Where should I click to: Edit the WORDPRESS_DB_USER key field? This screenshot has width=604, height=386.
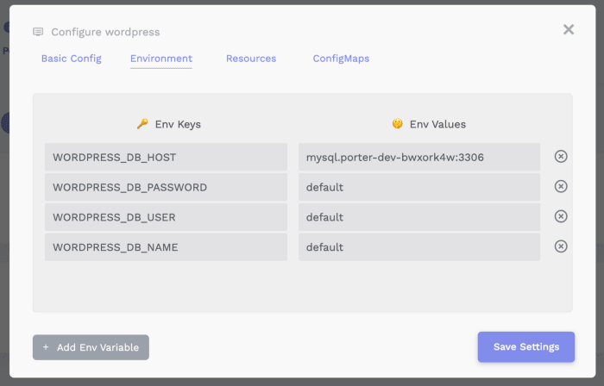point(166,217)
